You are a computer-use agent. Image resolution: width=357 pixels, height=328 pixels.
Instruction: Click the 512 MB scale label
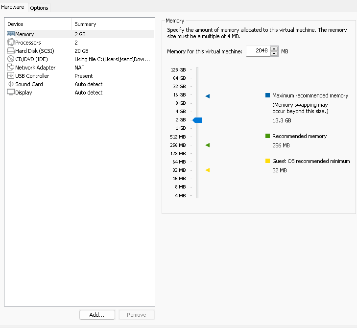178,137
